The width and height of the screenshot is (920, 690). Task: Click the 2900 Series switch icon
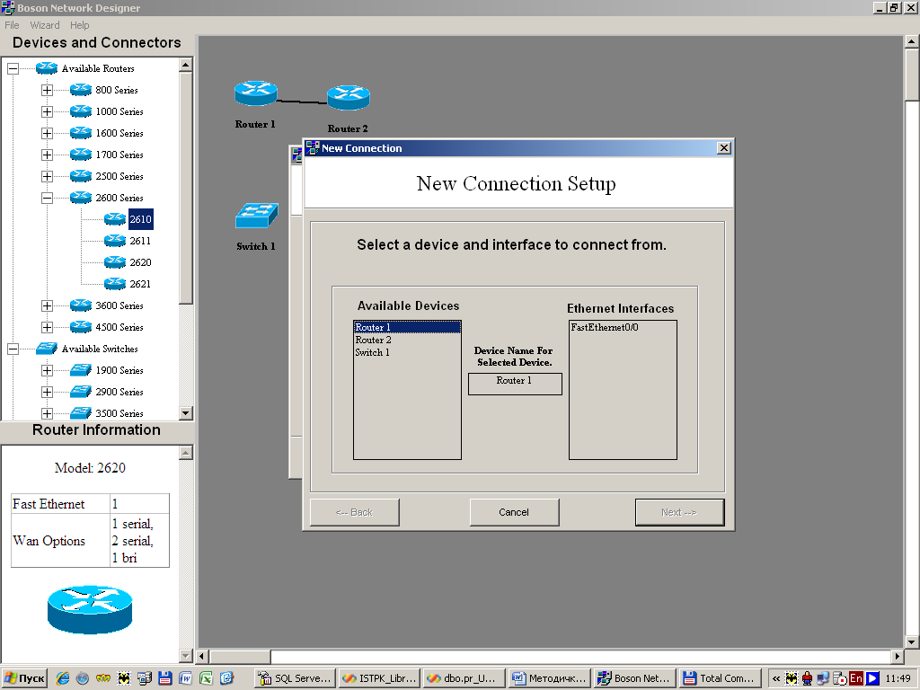pyautogui.click(x=80, y=392)
